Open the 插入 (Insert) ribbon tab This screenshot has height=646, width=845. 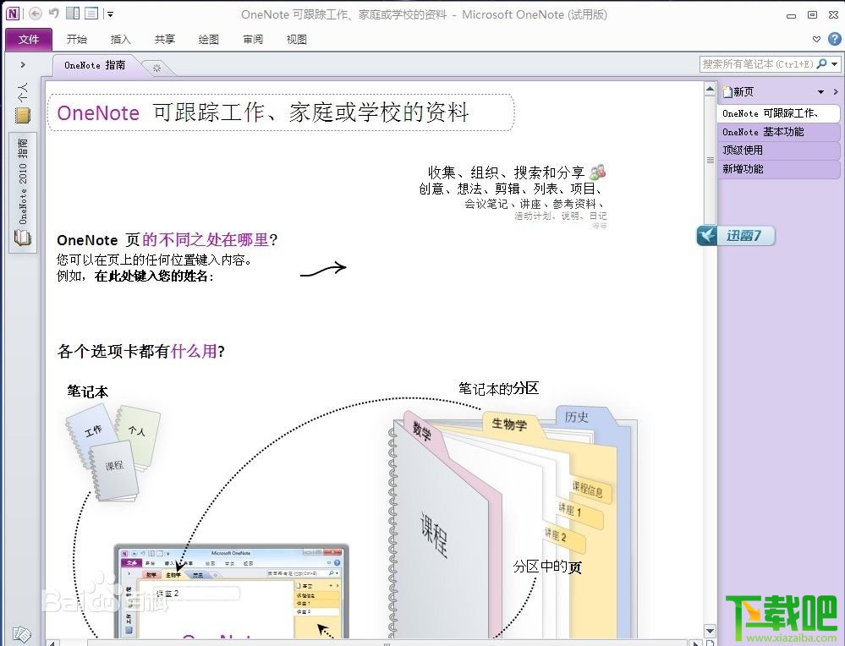(120, 40)
